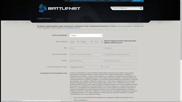Tick the Blizzard chat agreement checkbox
The image size is (182, 102).
71,97
